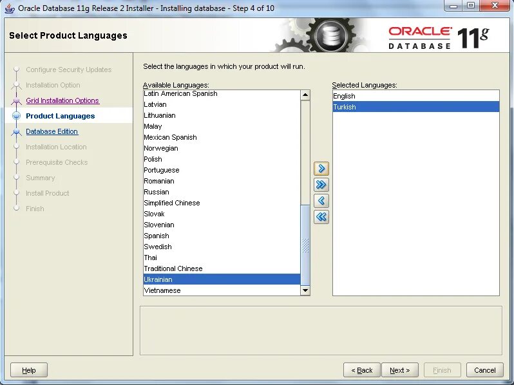The width and height of the screenshot is (514, 385).
Task: Select Slovak in available languages
Action: click(222, 214)
